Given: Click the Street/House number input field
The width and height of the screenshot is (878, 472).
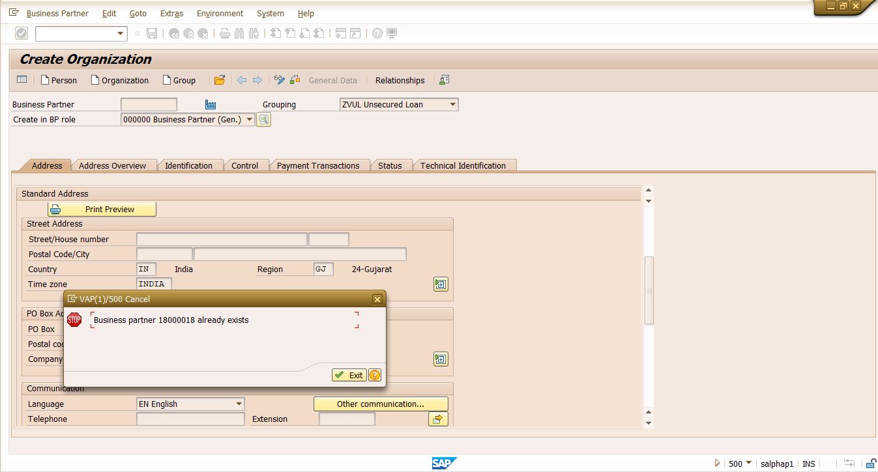Looking at the screenshot, I should (x=222, y=239).
